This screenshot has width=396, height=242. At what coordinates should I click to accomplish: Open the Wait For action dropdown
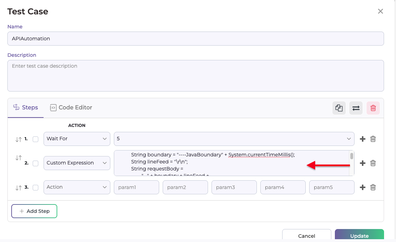click(x=77, y=139)
